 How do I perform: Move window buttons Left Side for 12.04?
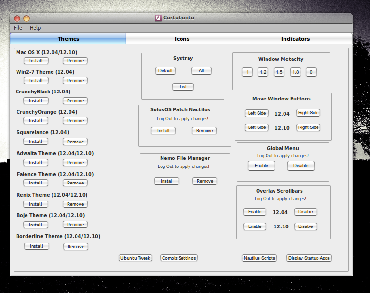click(x=257, y=113)
